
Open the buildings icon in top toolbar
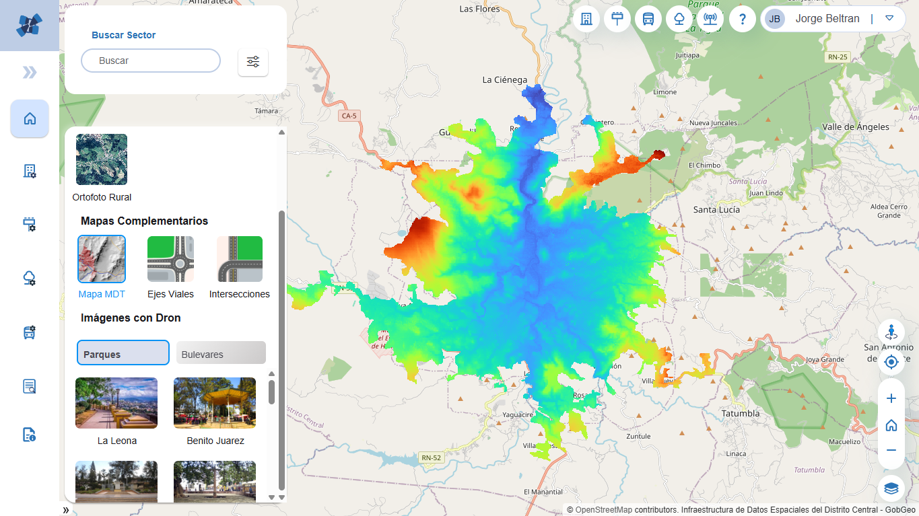(586, 19)
